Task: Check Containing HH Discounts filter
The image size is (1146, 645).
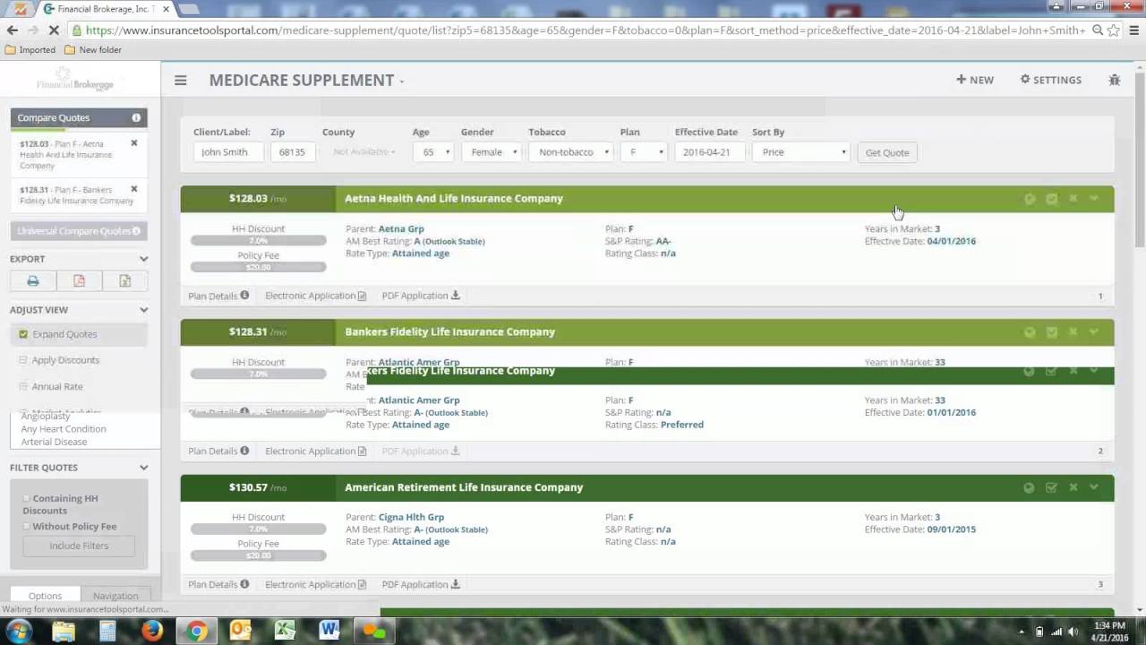Action: 27,498
